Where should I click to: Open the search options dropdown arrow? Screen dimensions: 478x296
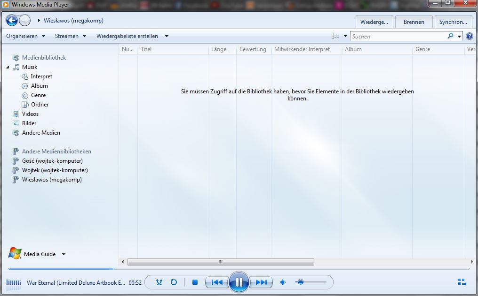click(x=459, y=37)
